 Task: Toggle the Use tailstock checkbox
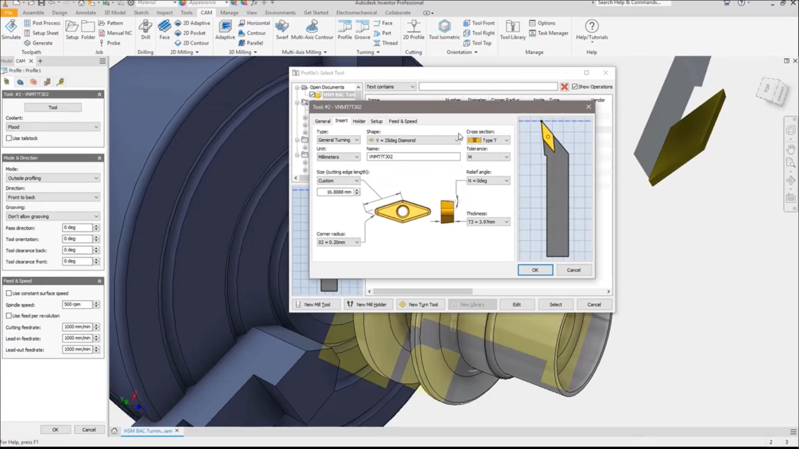click(9, 138)
